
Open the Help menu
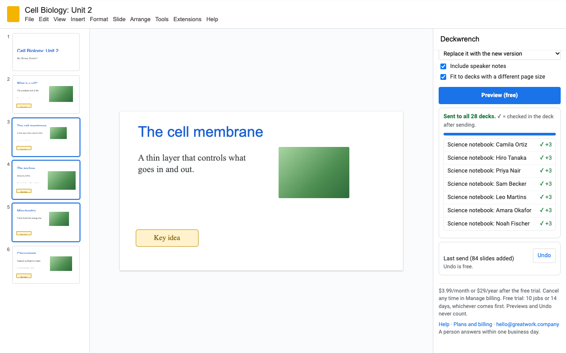212,19
